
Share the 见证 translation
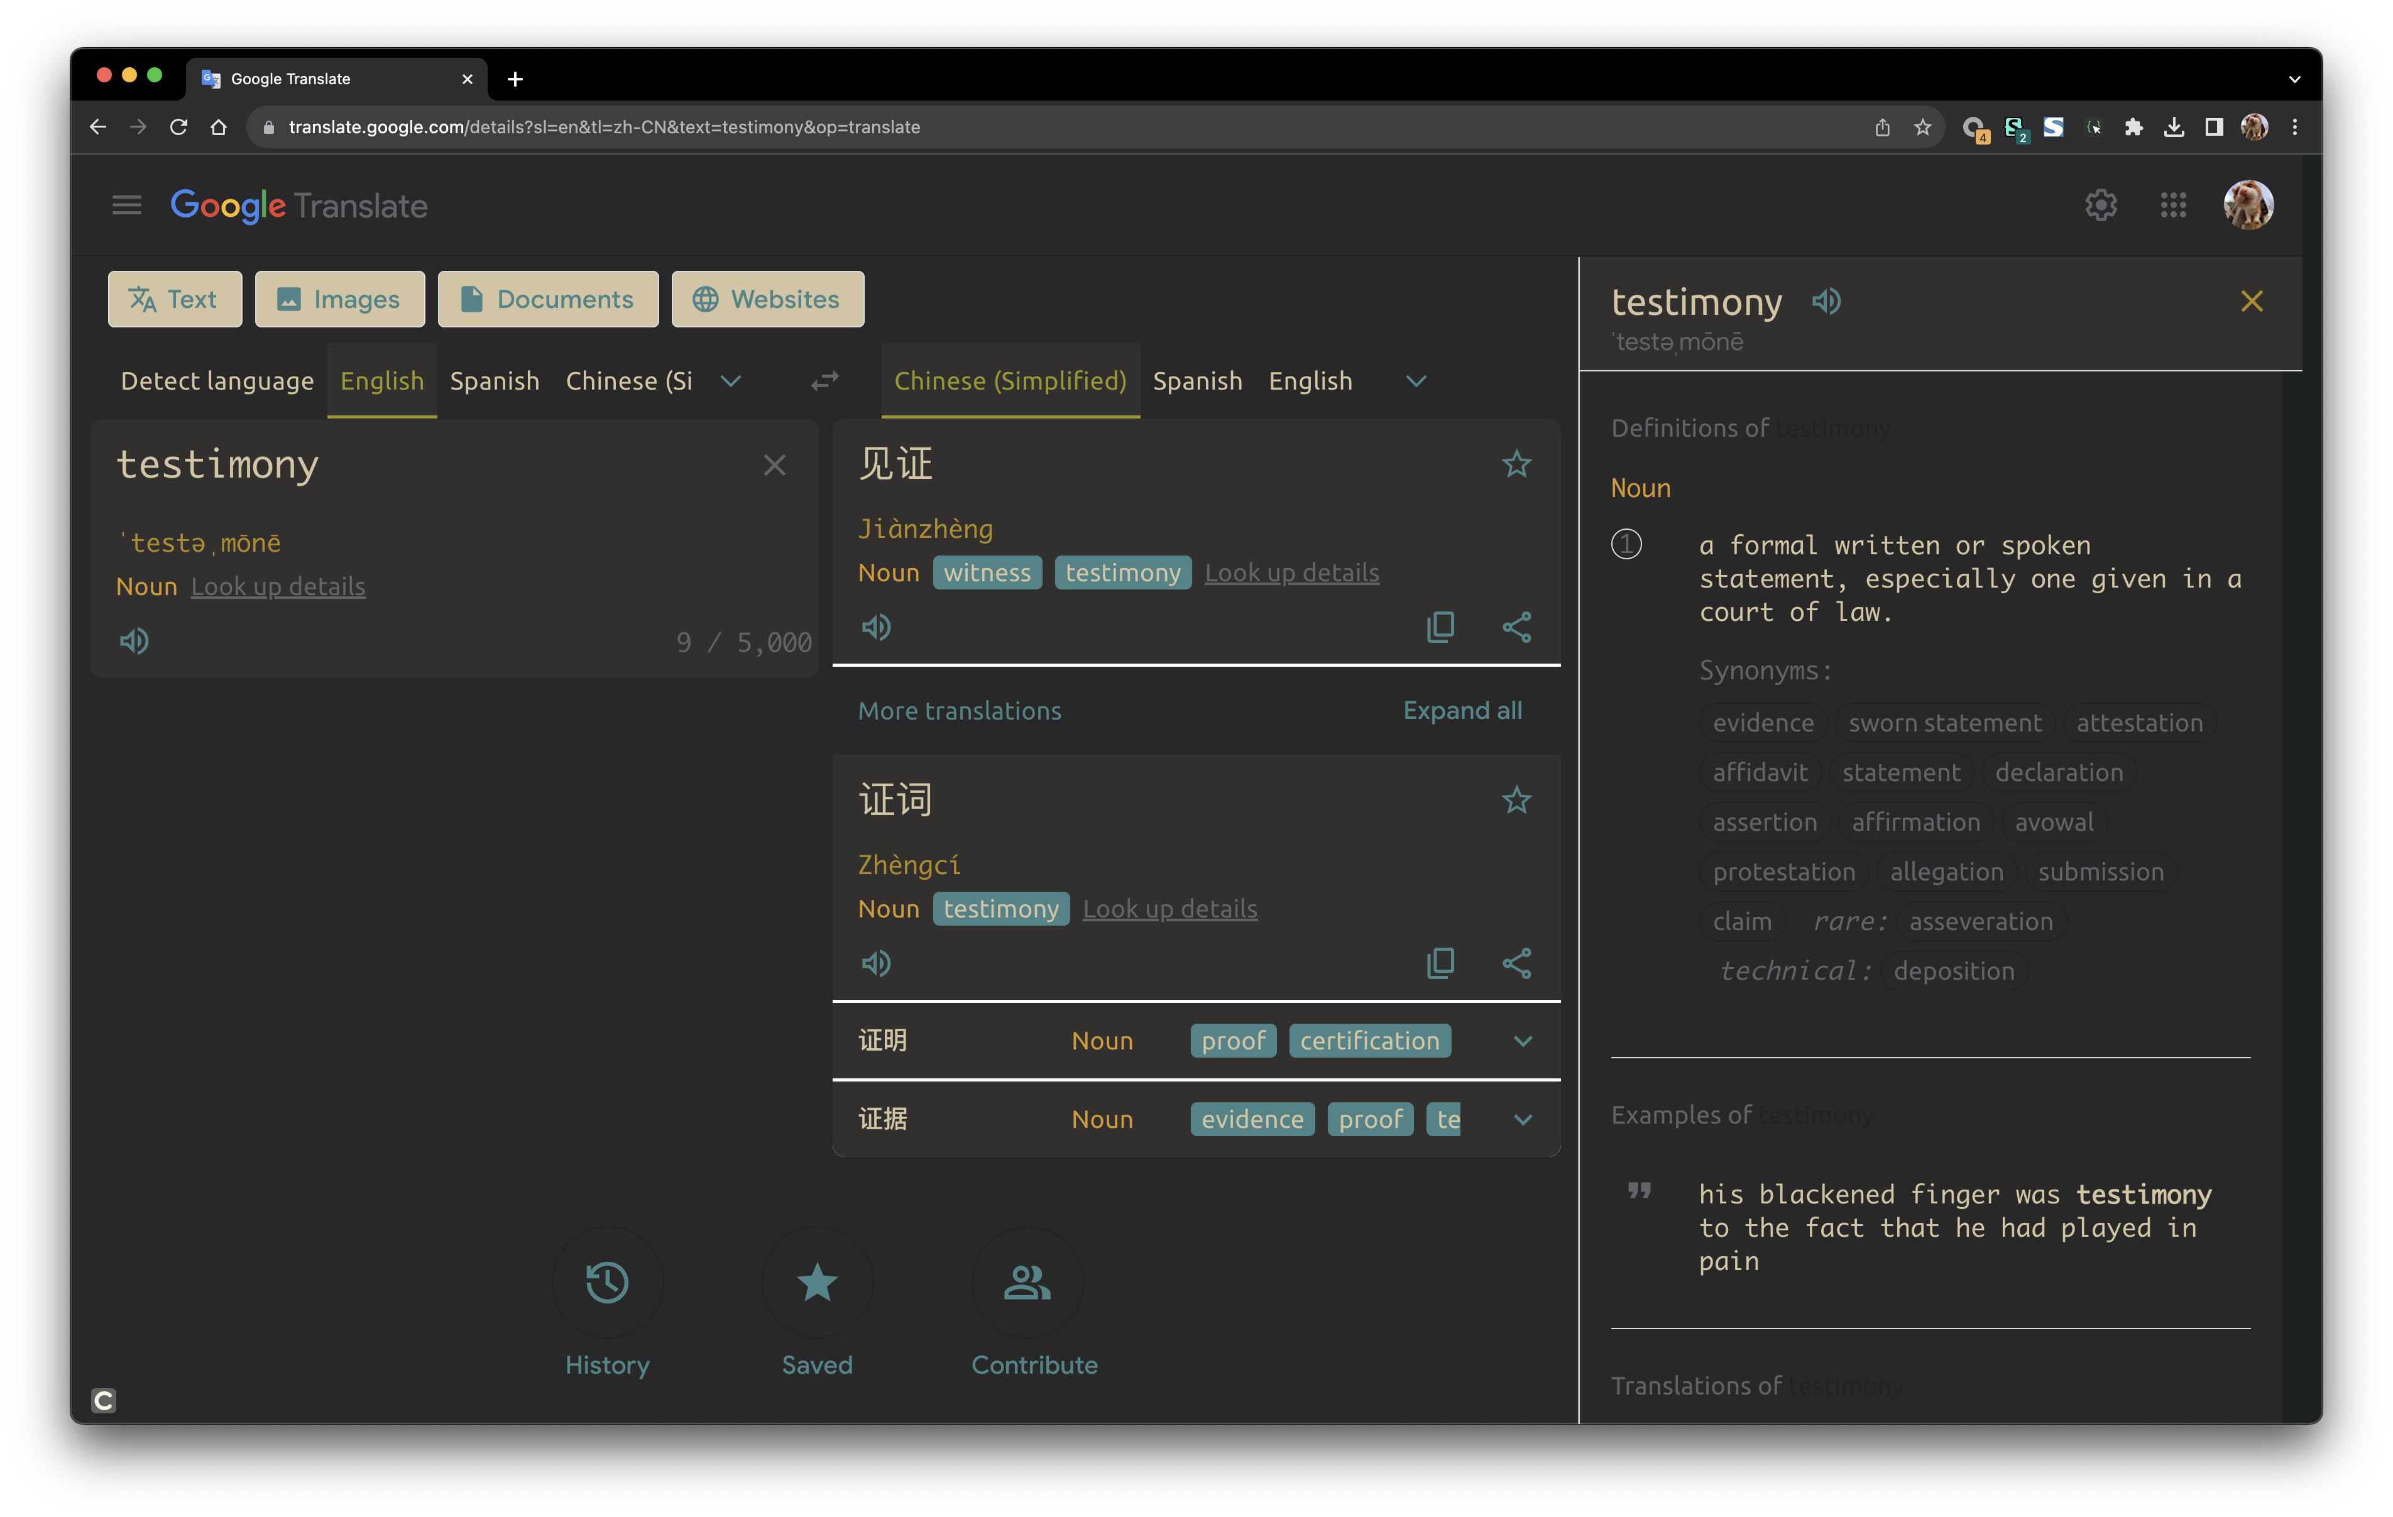pos(1516,627)
